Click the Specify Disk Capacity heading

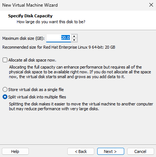pos(30,16)
